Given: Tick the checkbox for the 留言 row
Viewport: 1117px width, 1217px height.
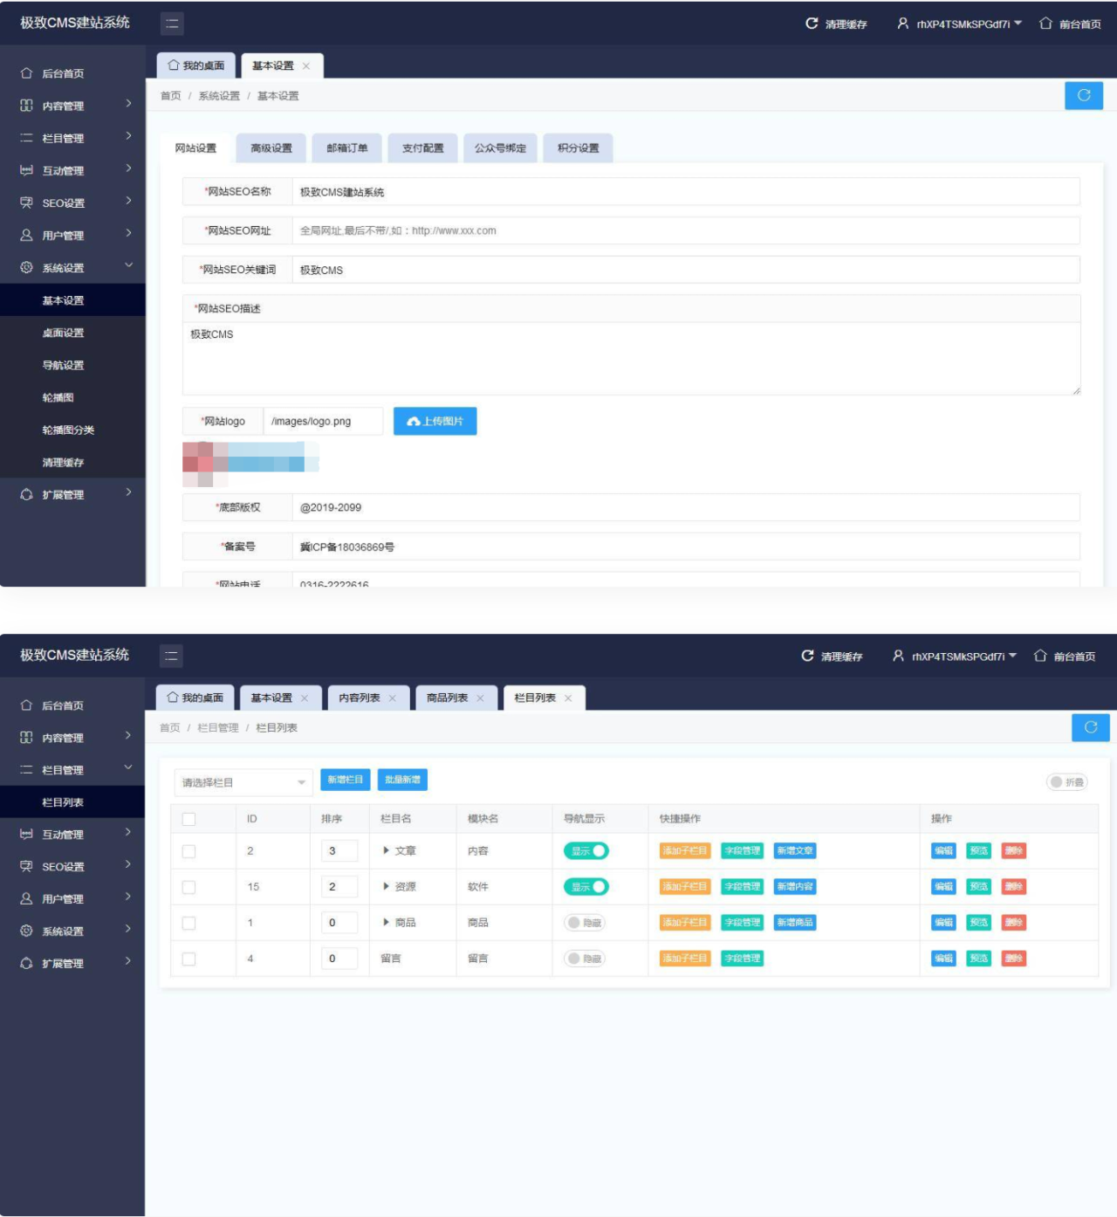Looking at the screenshot, I should [x=188, y=959].
